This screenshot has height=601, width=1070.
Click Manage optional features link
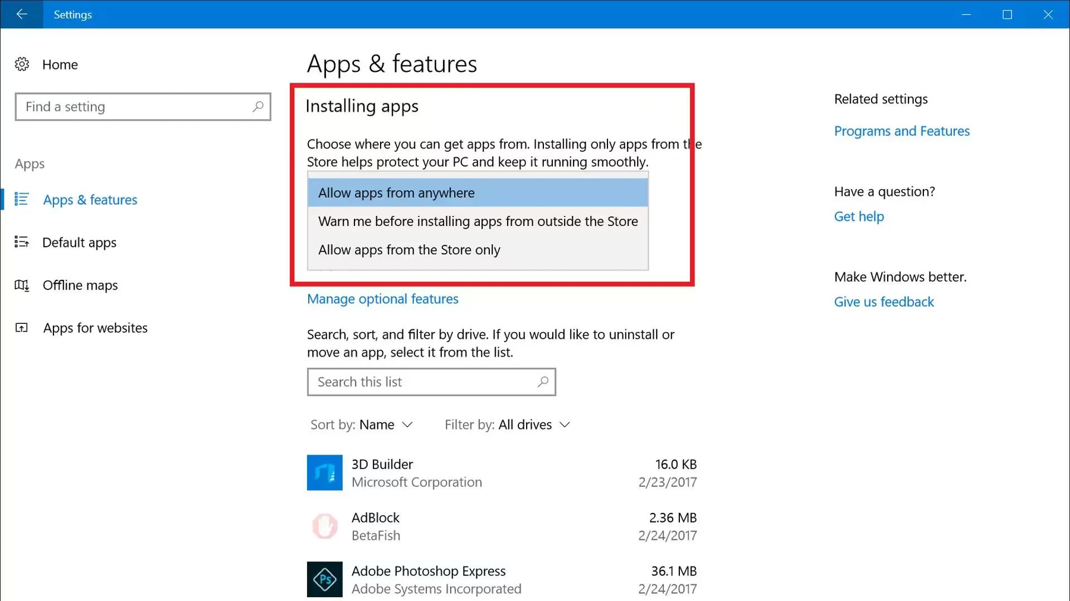383,299
